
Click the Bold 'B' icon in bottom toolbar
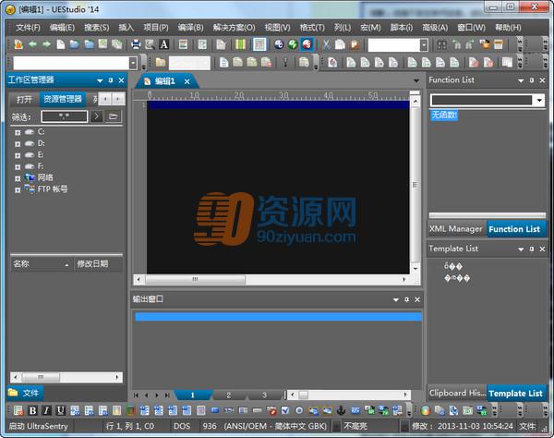pyautogui.click(x=33, y=410)
